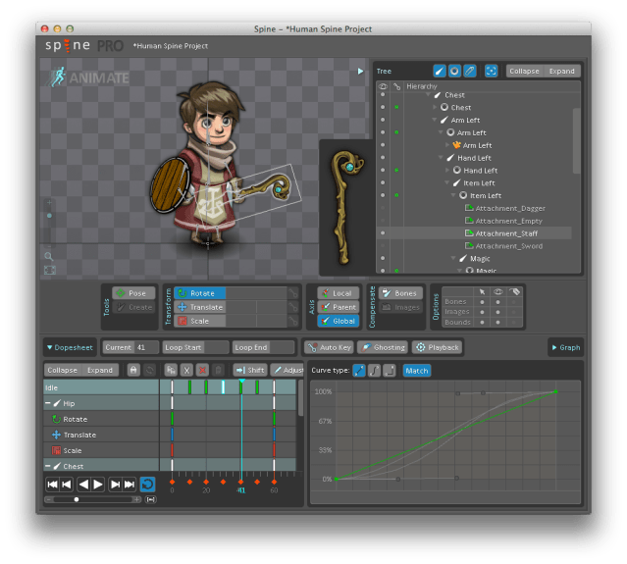
Task: Toggle the slots filter icon in Tree
Action: click(x=454, y=71)
